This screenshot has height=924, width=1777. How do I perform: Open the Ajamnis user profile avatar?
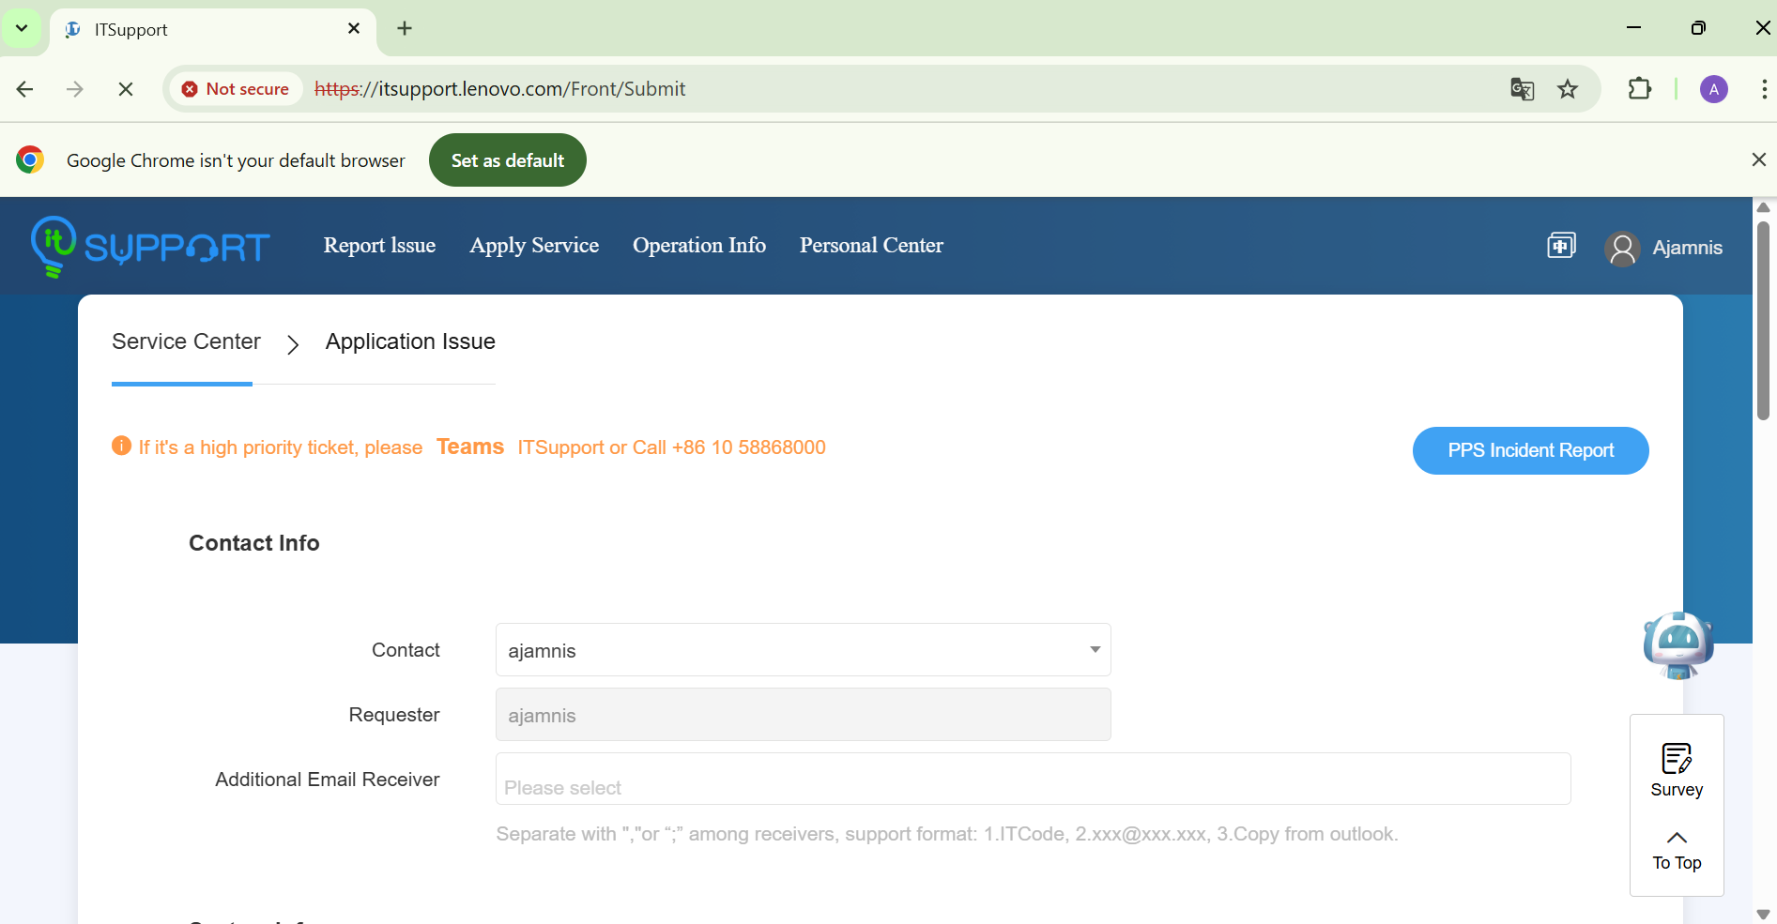pos(1622,248)
